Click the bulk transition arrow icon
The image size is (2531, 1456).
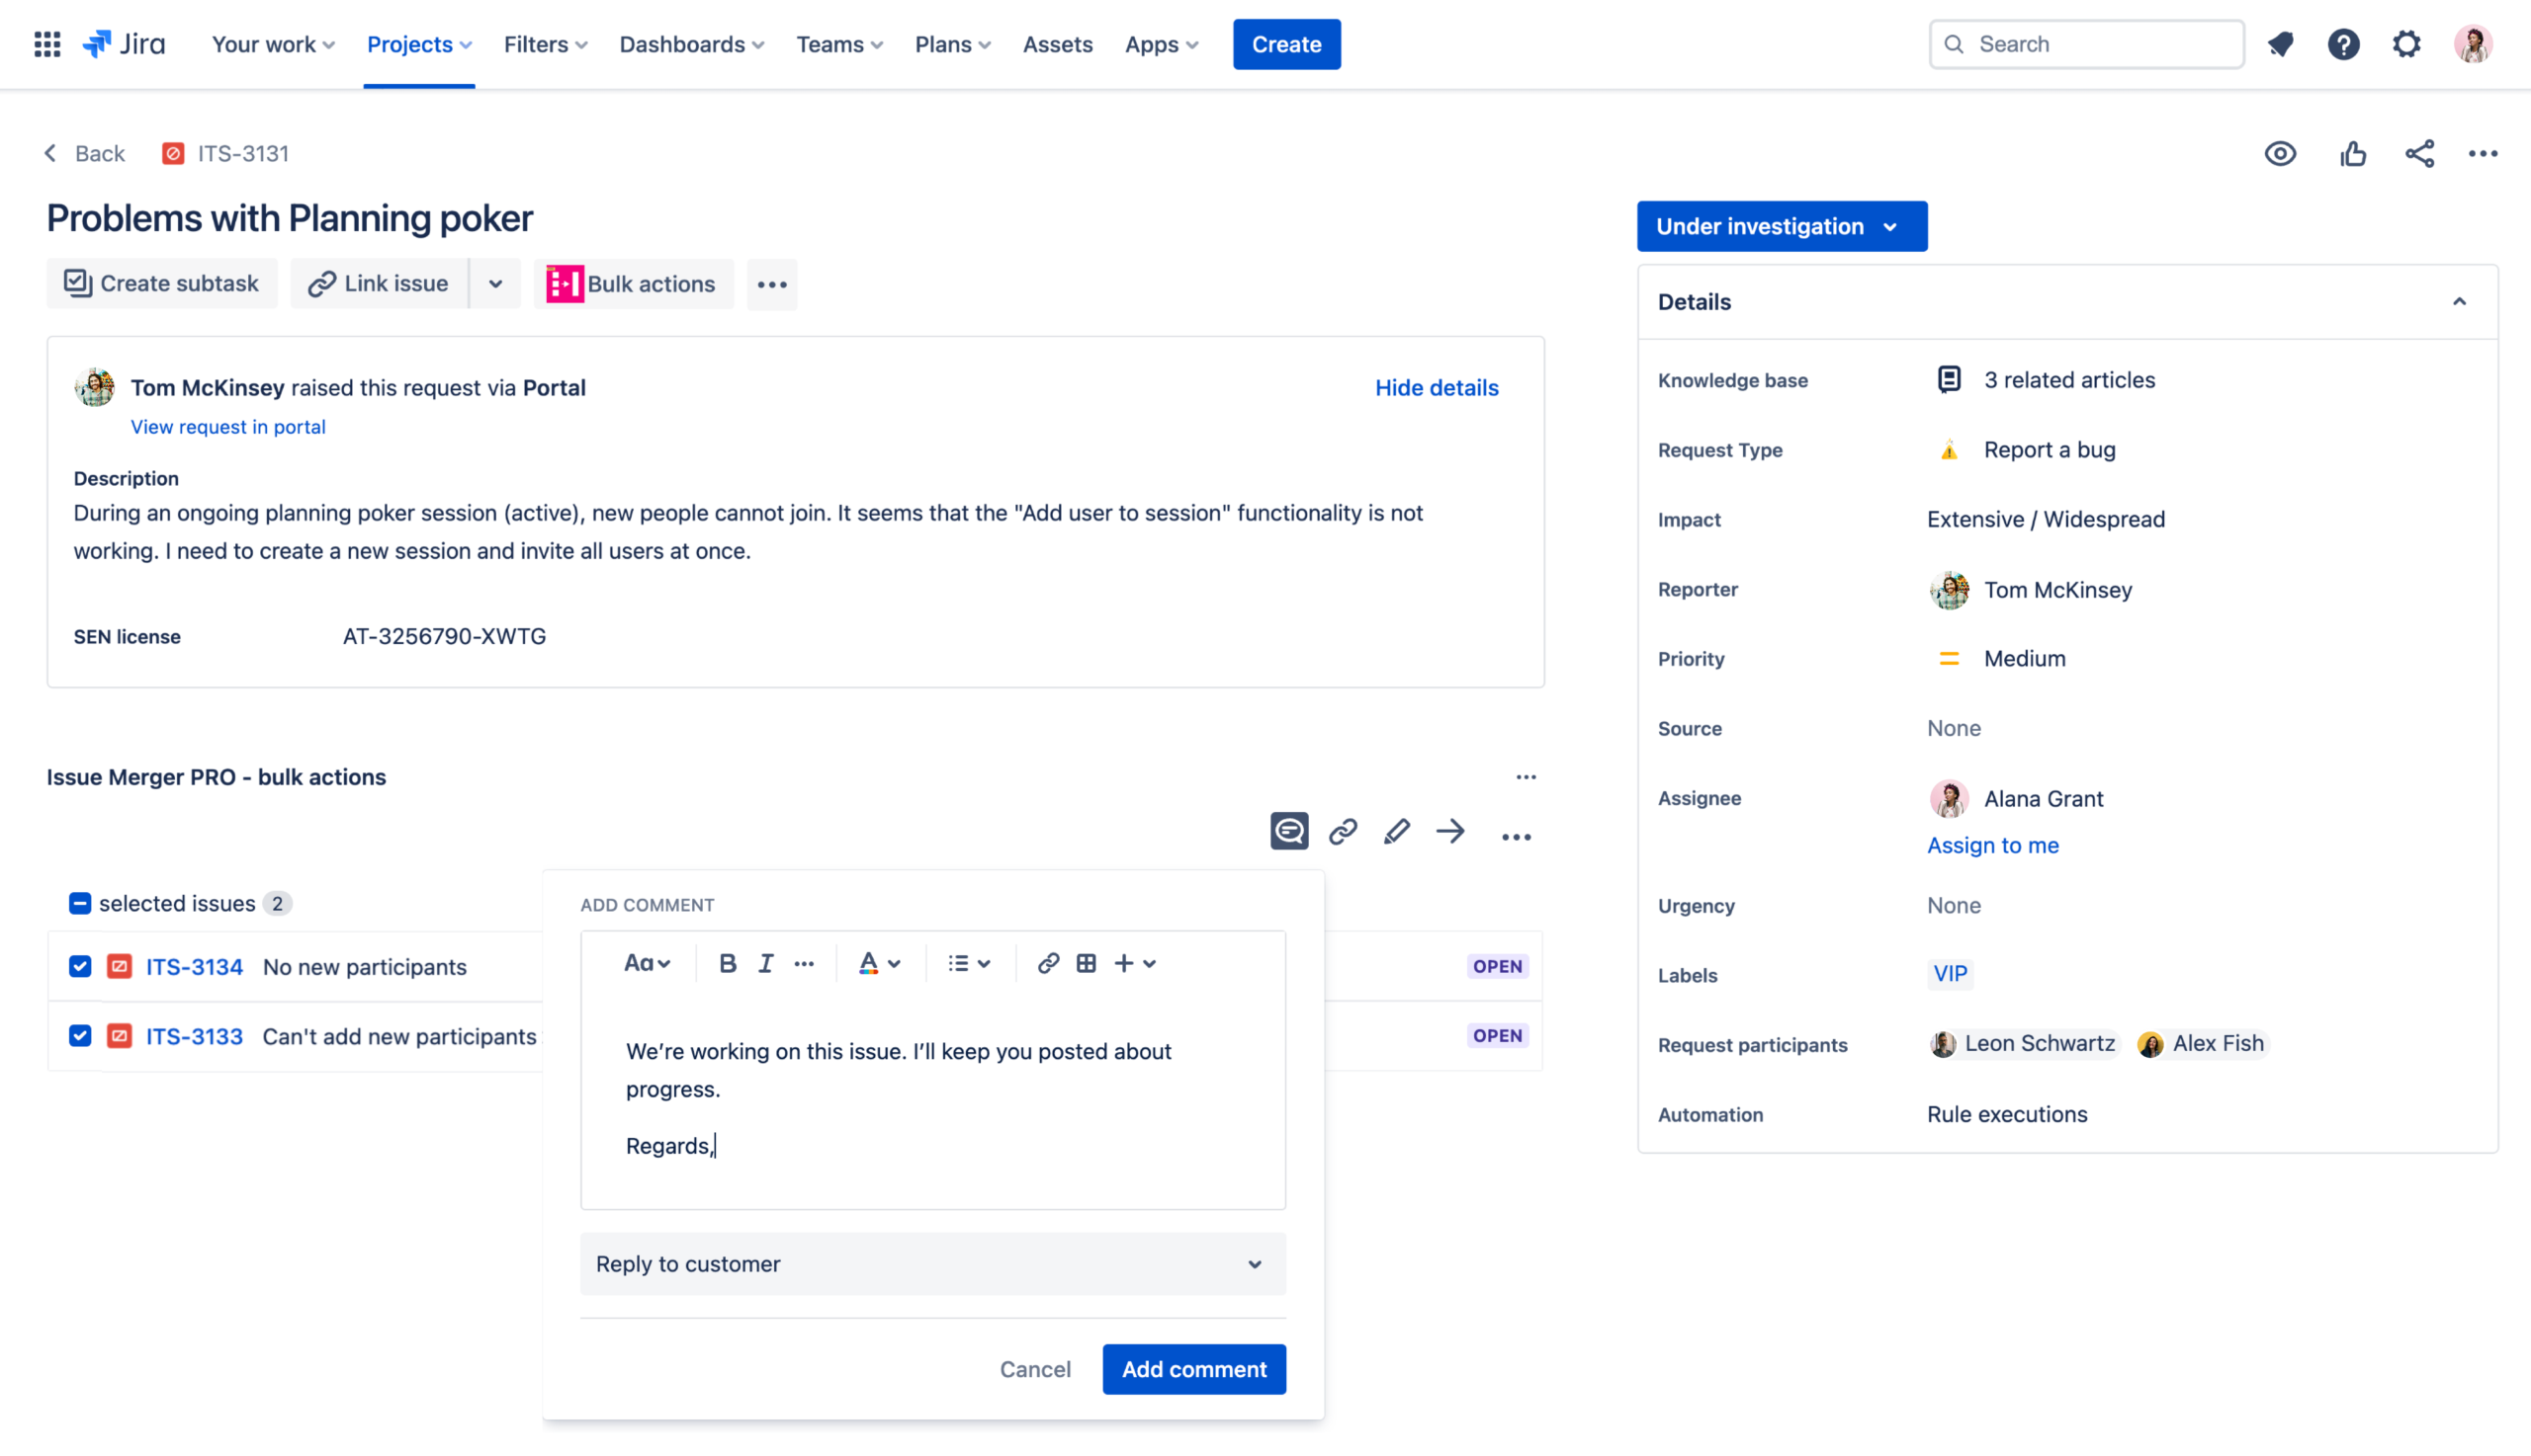click(x=1450, y=832)
